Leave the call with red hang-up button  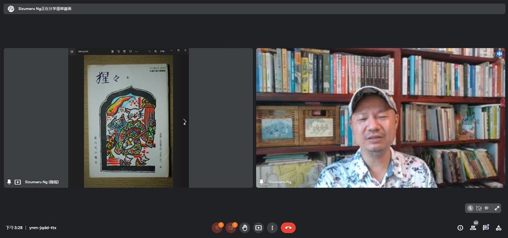[288, 228]
